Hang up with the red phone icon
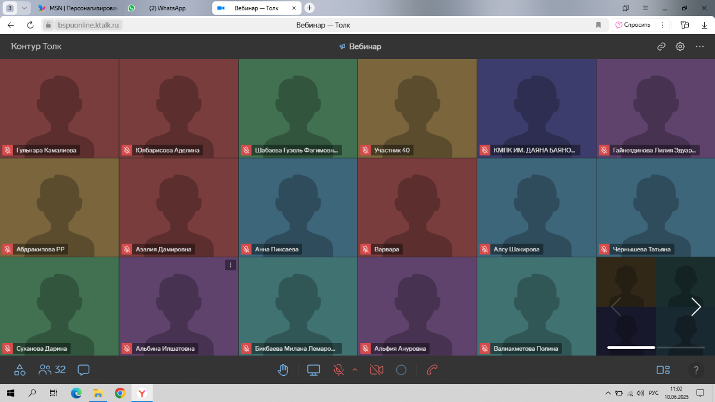Image resolution: width=715 pixels, height=402 pixels. coord(433,370)
